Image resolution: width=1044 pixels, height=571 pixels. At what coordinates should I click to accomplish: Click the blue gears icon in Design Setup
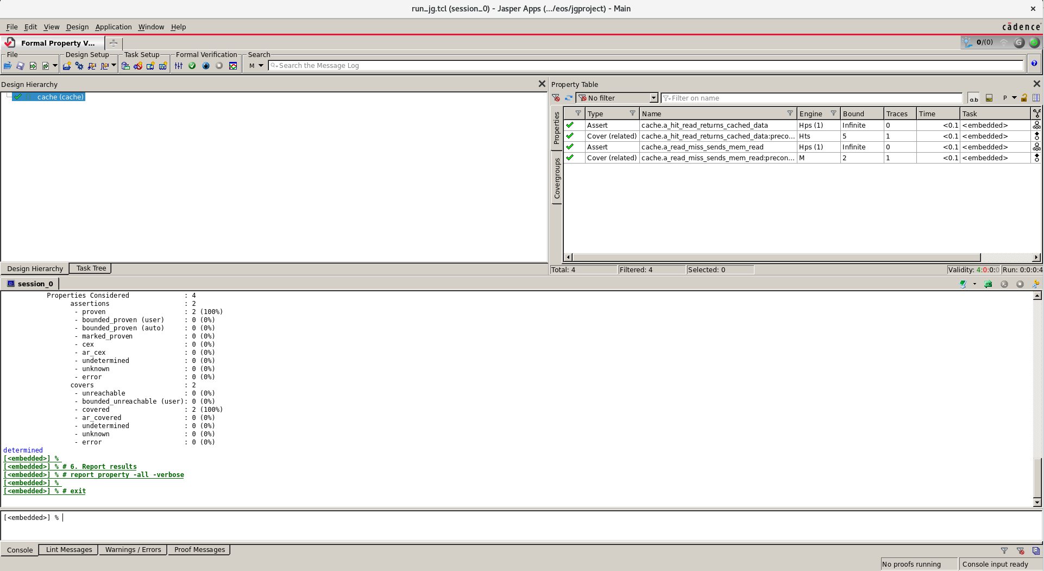79,66
